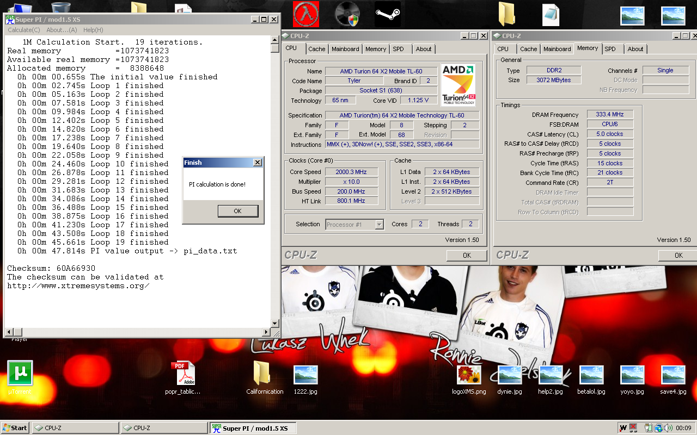Switch to About tab in CPU-Z processor window
This screenshot has width=697, height=435.
[x=424, y=49]
